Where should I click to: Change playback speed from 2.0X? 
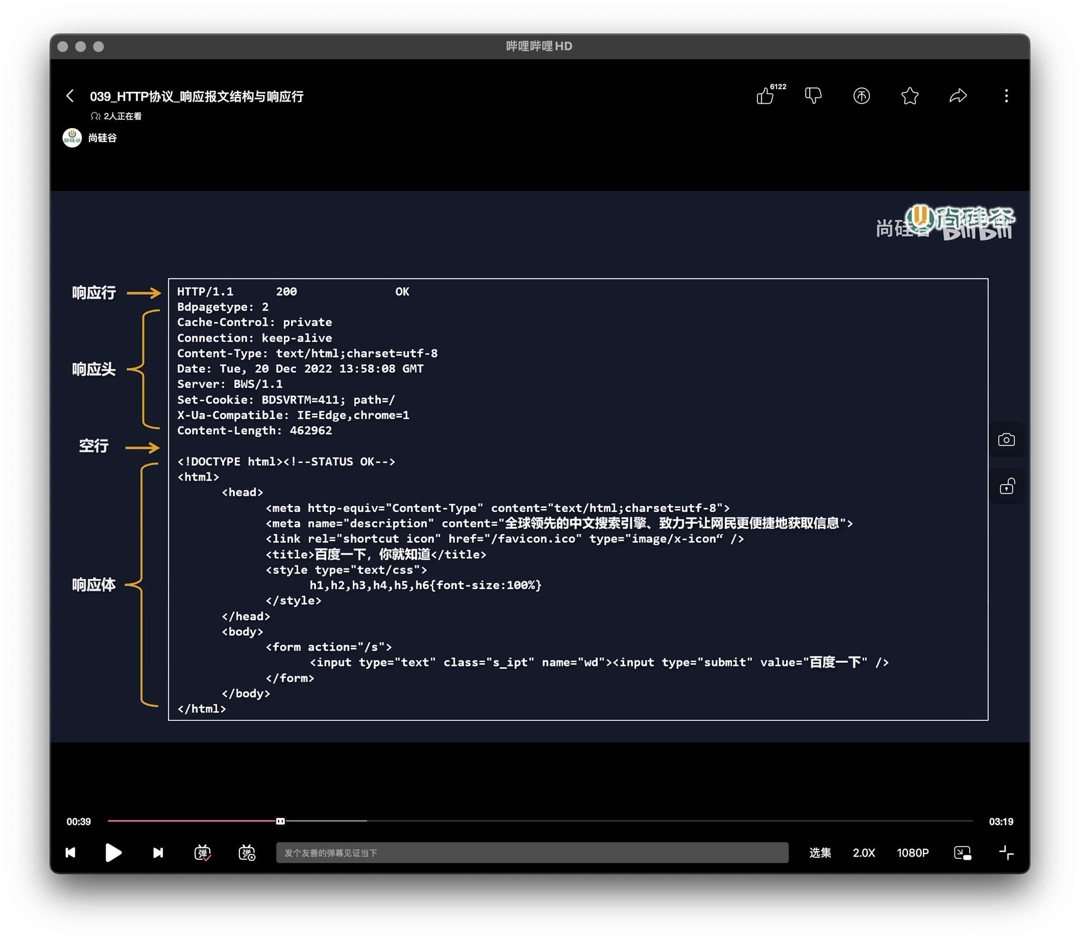coord(863,853)
